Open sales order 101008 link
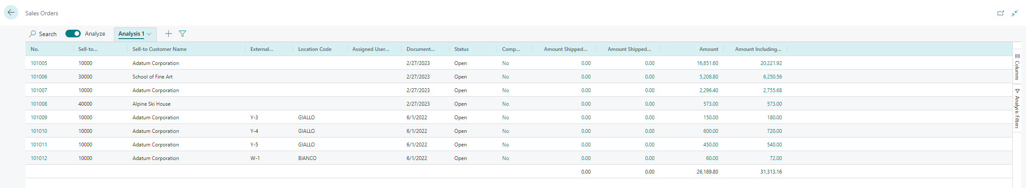This screenshot has height=188, width=1026. (39, 104)
